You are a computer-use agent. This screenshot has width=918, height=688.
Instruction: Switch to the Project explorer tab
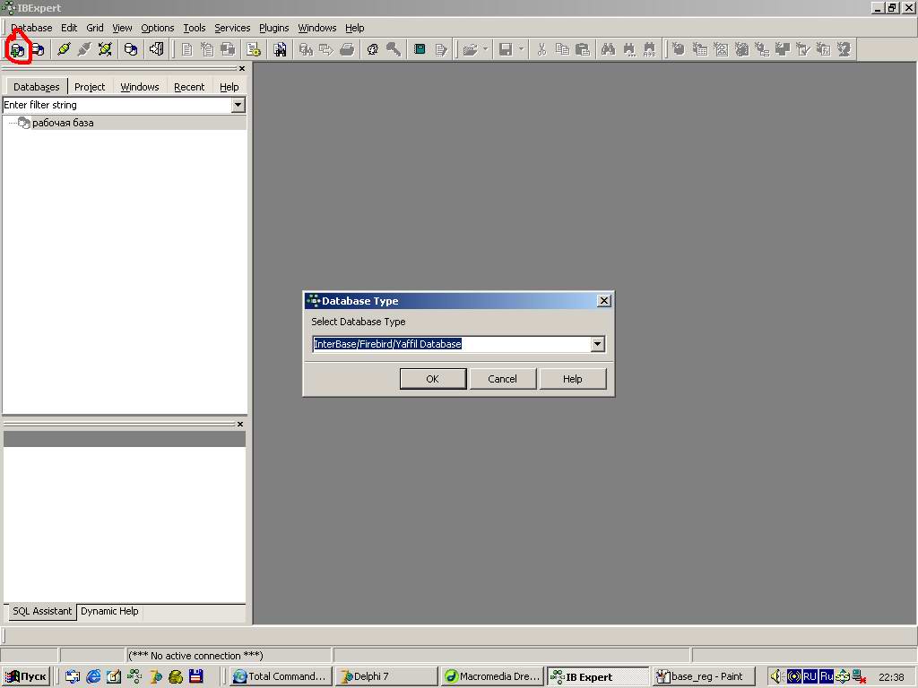pyautogui.click(x=90, y=87)
